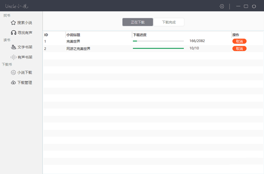Image resolution: width=264 pixels, height=174 pixels.
Task: Click the 读书 section label
Action: 7,40
